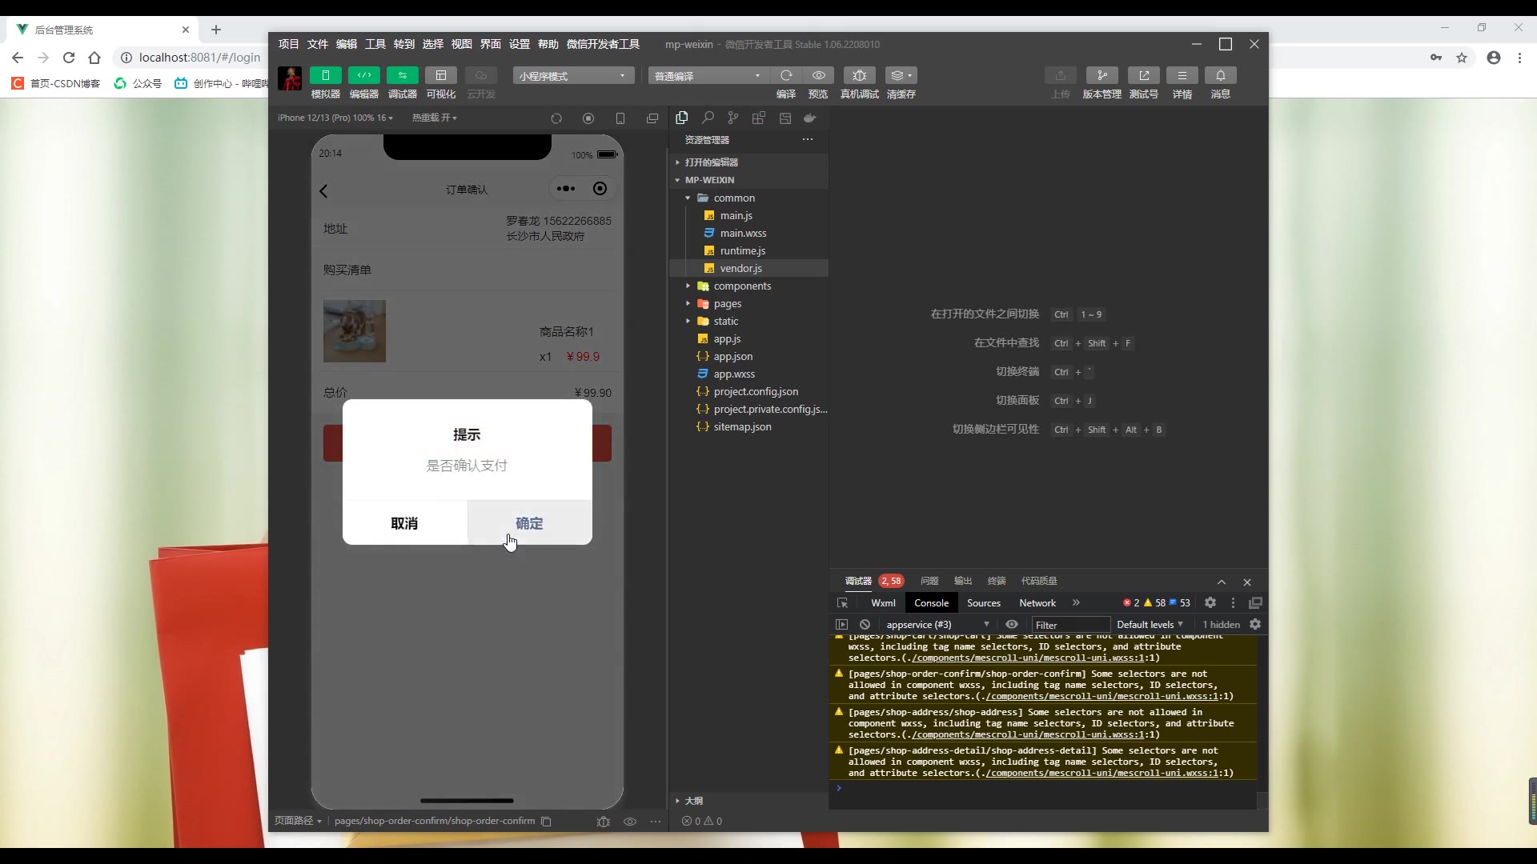This screenshot has width=1537, height=864.
Task: Collapse the common folder
Action: point(748,198)
